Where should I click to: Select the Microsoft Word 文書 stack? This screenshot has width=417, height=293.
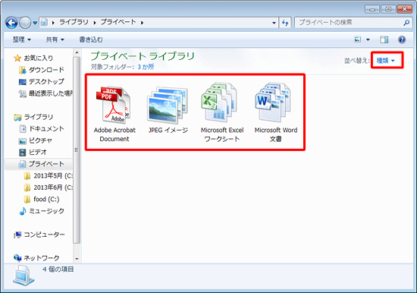[x=276, y=113]
